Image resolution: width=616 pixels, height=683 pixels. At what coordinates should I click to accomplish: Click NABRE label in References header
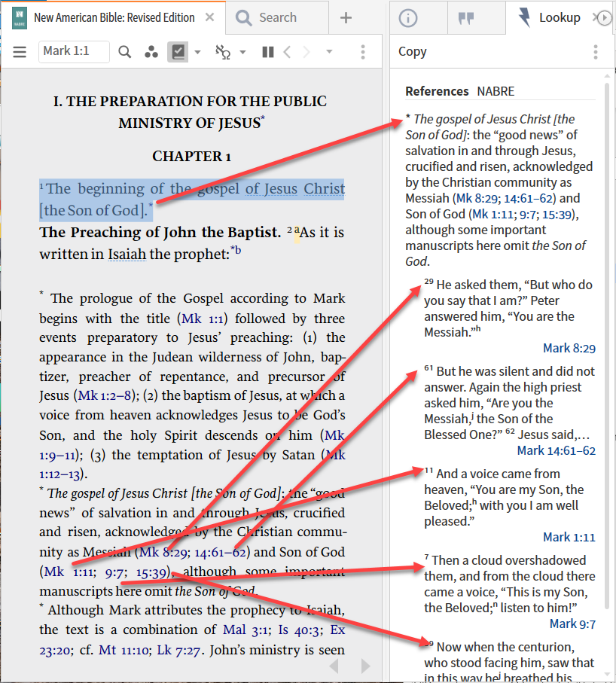click(x=496, y=91)
